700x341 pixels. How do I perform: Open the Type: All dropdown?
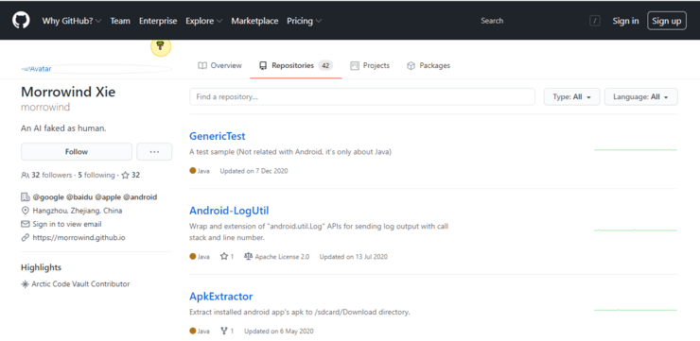572,96
